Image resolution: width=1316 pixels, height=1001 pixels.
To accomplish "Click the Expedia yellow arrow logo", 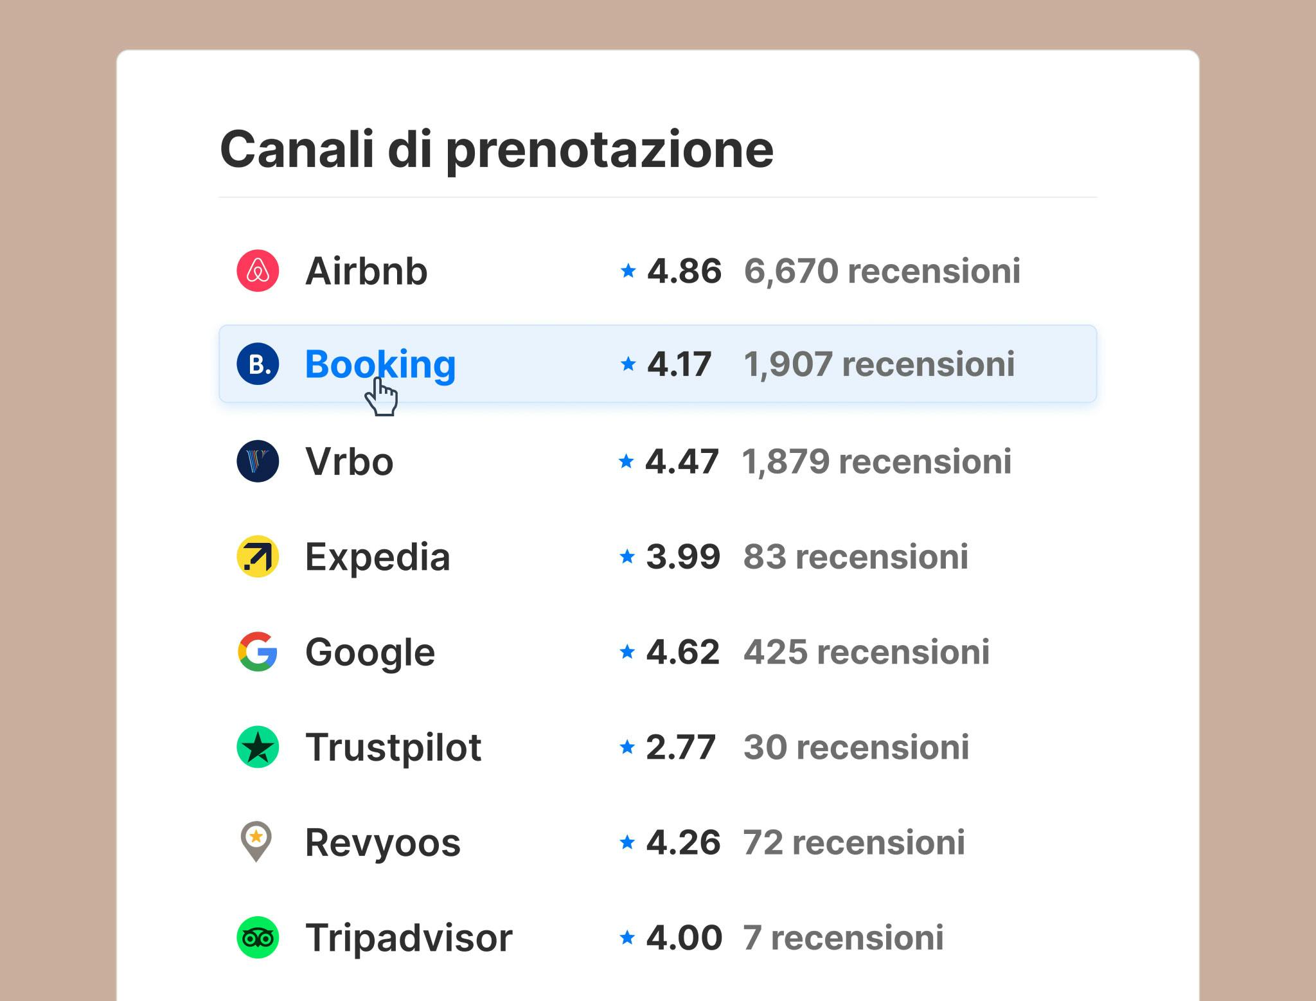I will 257,556.
